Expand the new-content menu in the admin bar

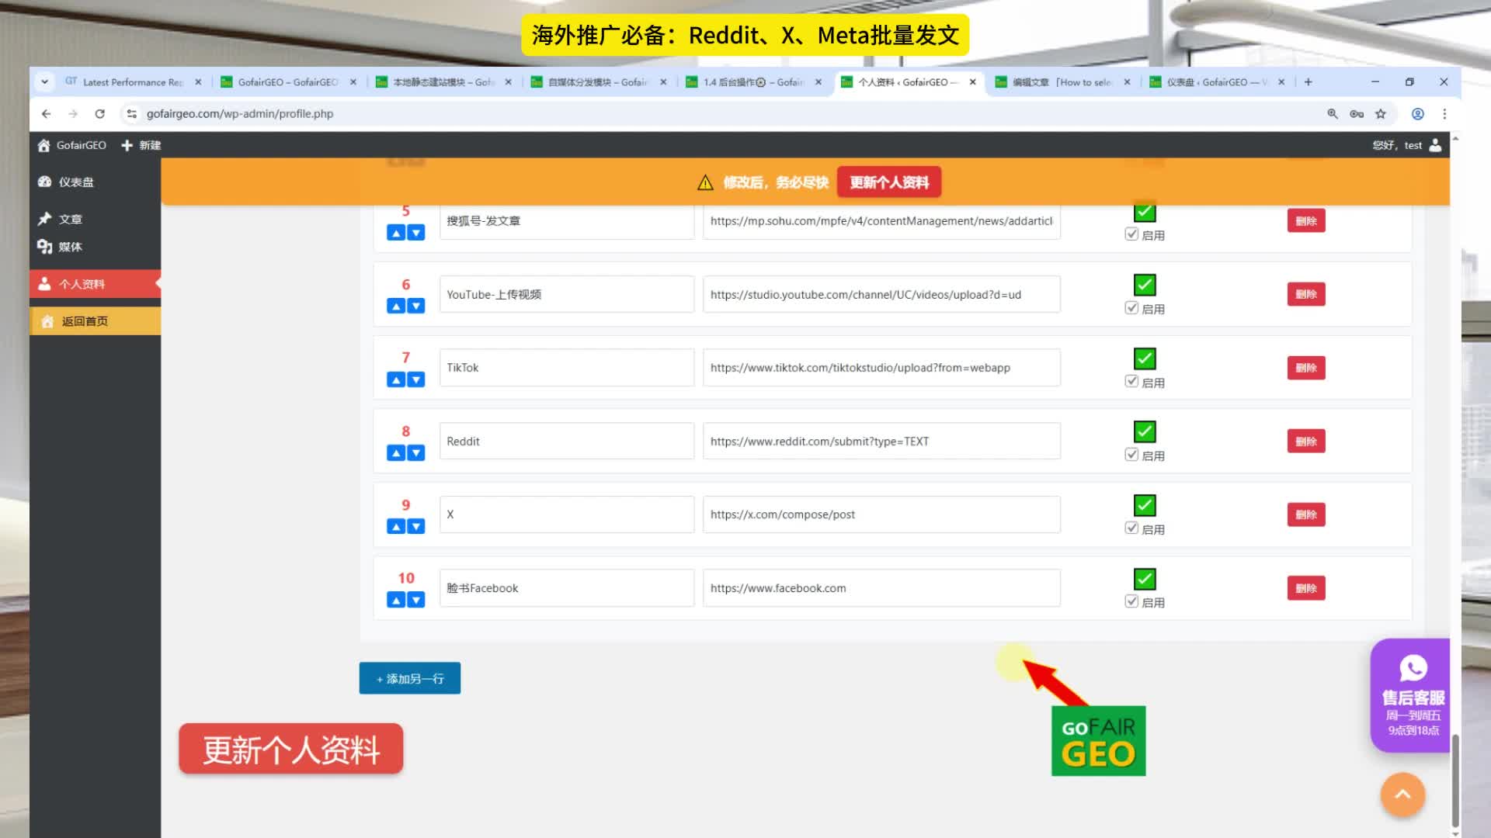(141, 145)
